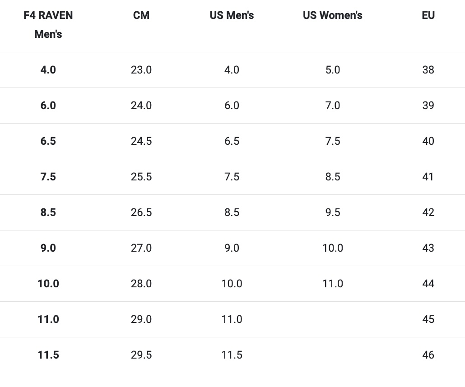Click the EU column header
Image resolution: width=465 pixels, height=387 pixels.
(428, 15)
